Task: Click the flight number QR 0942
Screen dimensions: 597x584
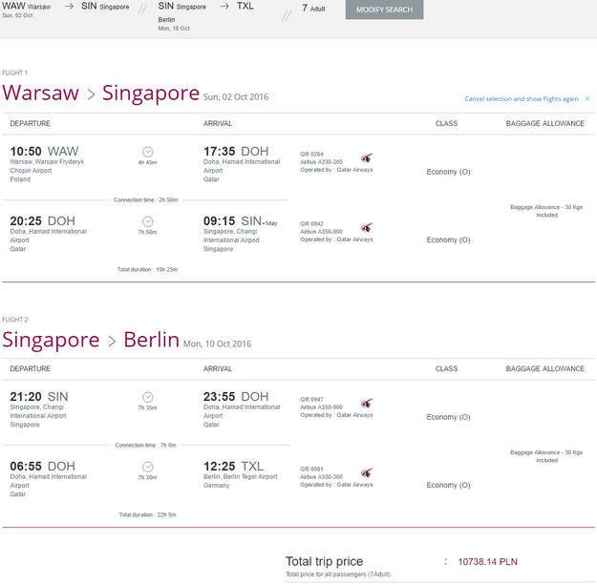Action: coord(311,223)
